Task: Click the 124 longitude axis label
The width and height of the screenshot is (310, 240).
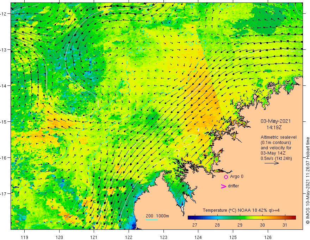Action: pyautogui.click(x=198, y=238)
